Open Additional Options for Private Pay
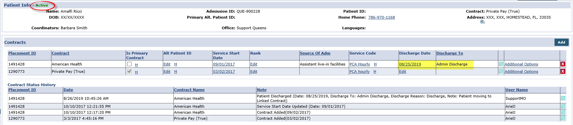The height and width of the screenshot is (125, 573). tap(521, 71)
